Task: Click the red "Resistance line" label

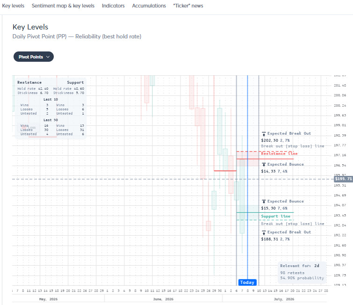Action: coord(279,153)
